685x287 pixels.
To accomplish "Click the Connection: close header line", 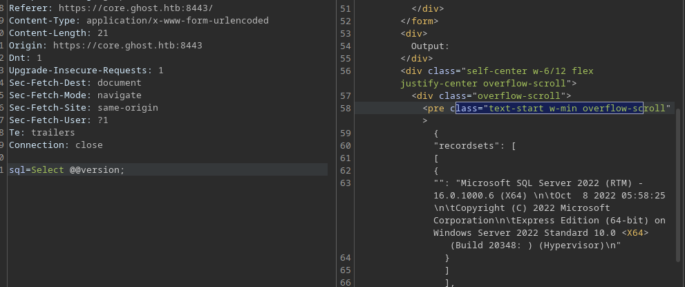I will 55,145.
